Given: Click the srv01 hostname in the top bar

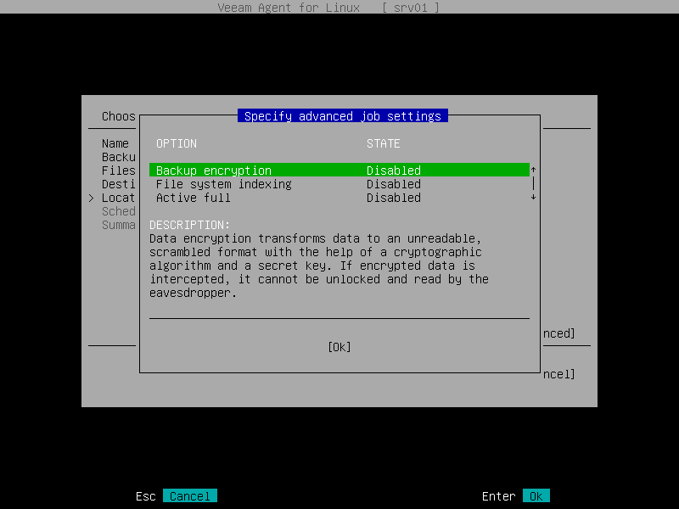Looking at the screenshot, I should (x=412, y=8).
